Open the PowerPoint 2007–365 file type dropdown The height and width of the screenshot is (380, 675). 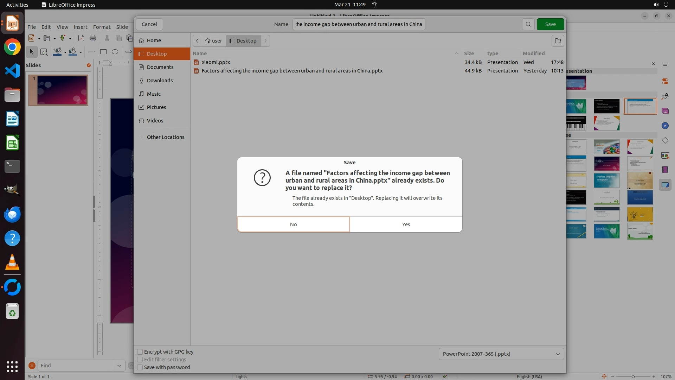pyautogui.click(x=501, y=354)
